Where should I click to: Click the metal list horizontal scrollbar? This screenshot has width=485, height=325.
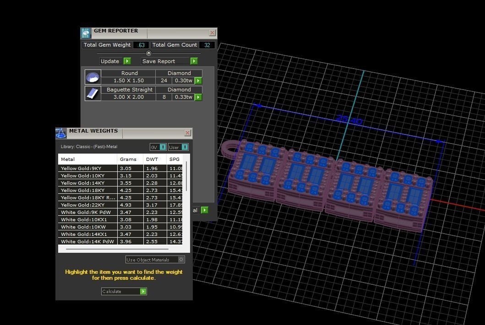pyautogui.click(x=117, y=249)
